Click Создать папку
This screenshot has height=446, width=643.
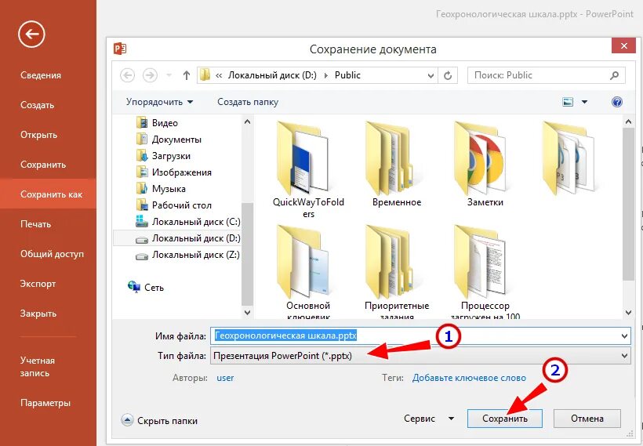[x=248, y=102]
